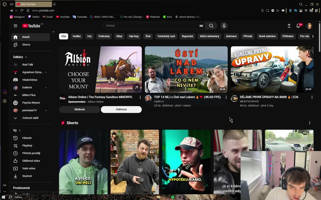Go to Domů in the sidebar
Screen dimensions: 321x200
(x=30, y=37)
